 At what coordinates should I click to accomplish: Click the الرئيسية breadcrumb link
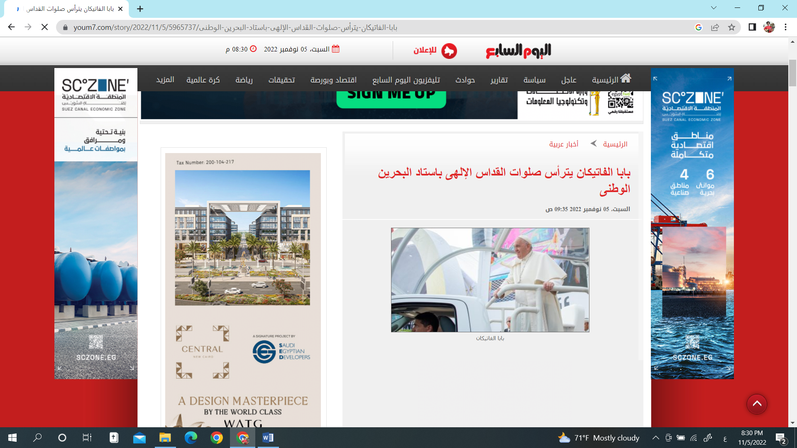(615, 144)
